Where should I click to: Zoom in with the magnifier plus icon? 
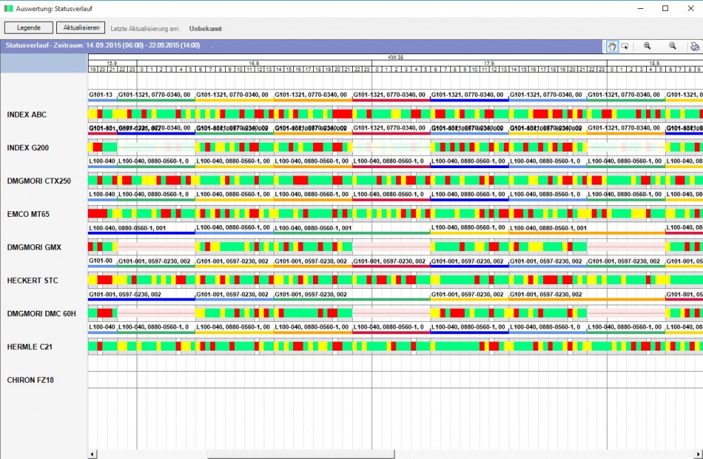coord(647,46)
